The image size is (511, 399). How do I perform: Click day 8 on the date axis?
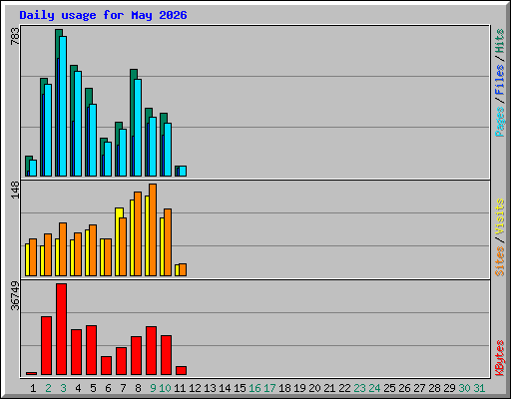pos(138,388)
